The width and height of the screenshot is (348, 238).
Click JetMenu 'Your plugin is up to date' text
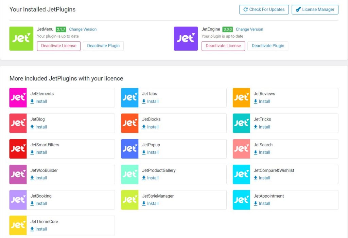click(58, 36)
